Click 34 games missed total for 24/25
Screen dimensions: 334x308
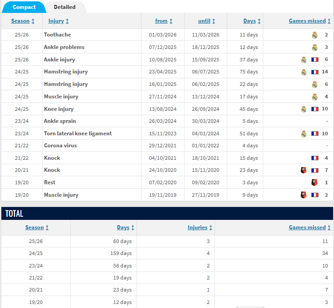325,253
